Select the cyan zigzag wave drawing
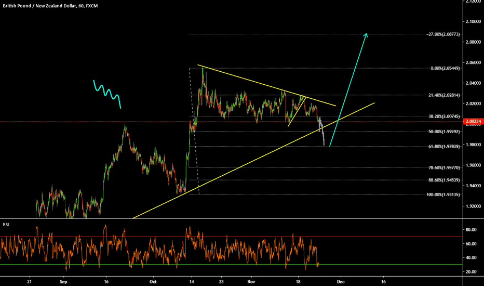 coord(107,93)
